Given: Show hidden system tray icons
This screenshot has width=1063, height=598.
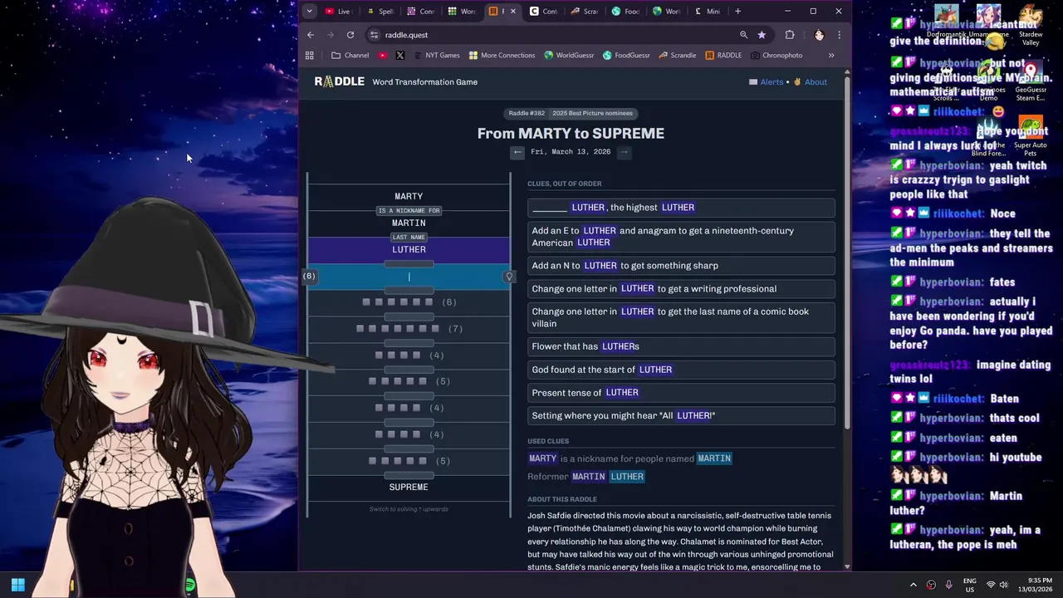Looking at the screenshot, I should tap(913, 585).
